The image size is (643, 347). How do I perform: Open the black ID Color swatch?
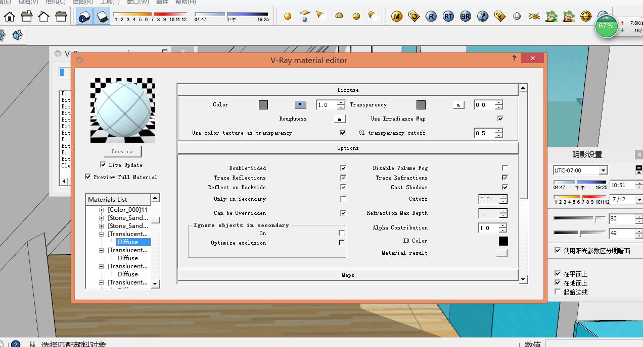tap(503, 241)
